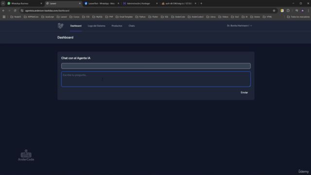
Task: Minimize the browser window
Action: (x=293, y=3)
